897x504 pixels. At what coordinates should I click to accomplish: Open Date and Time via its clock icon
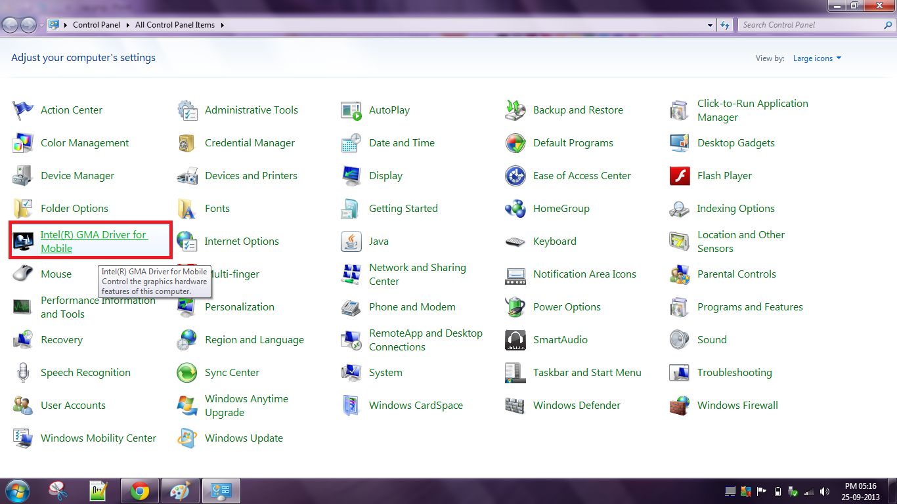(351, 143)
